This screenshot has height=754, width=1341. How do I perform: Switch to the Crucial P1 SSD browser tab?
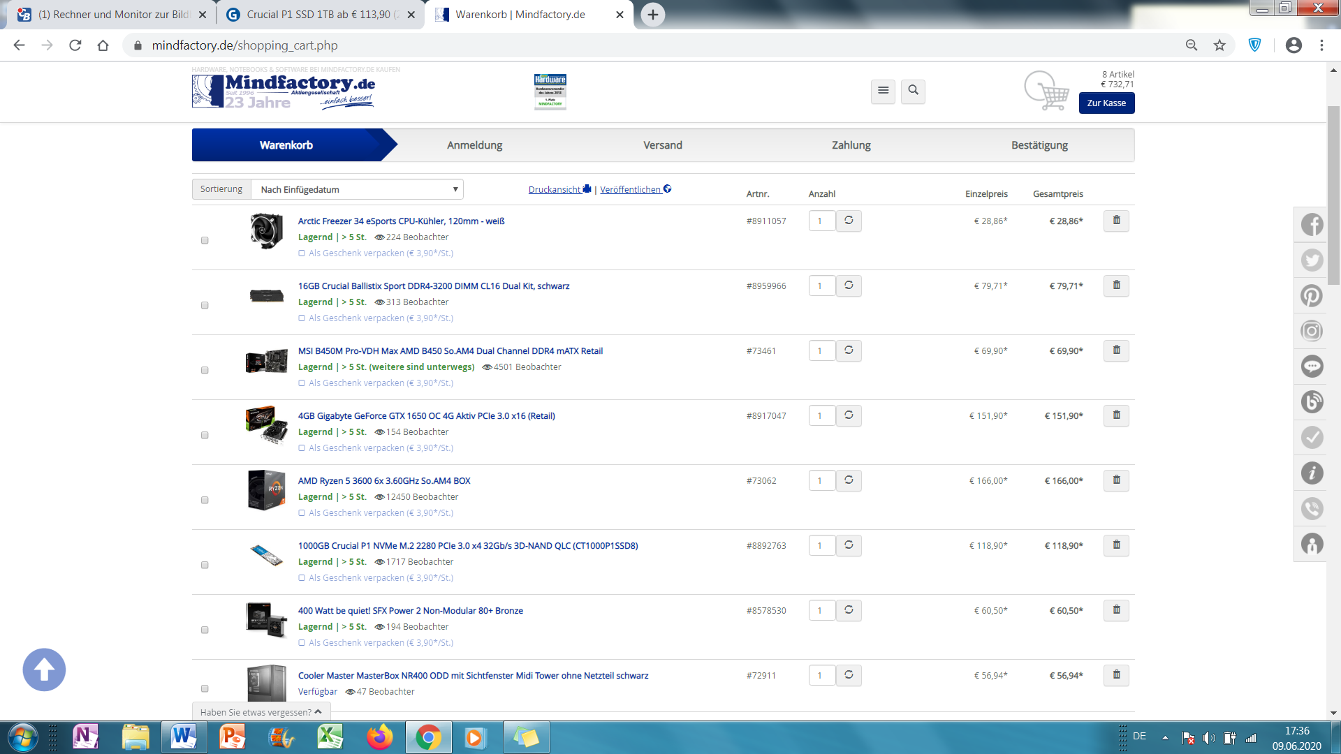(320, 15)
